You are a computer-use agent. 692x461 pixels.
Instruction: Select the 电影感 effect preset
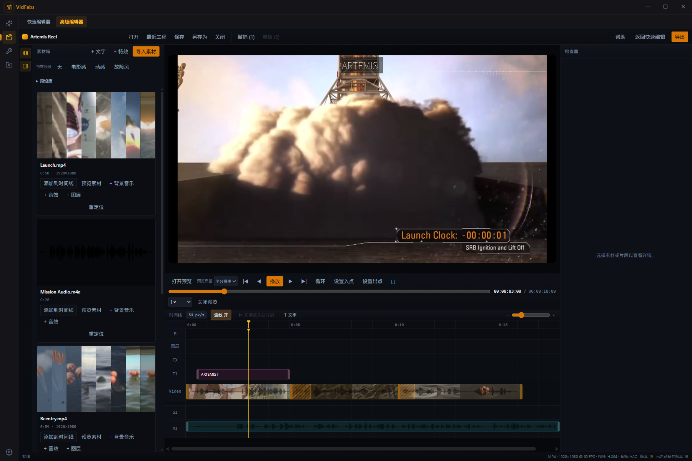pos(79,67)
